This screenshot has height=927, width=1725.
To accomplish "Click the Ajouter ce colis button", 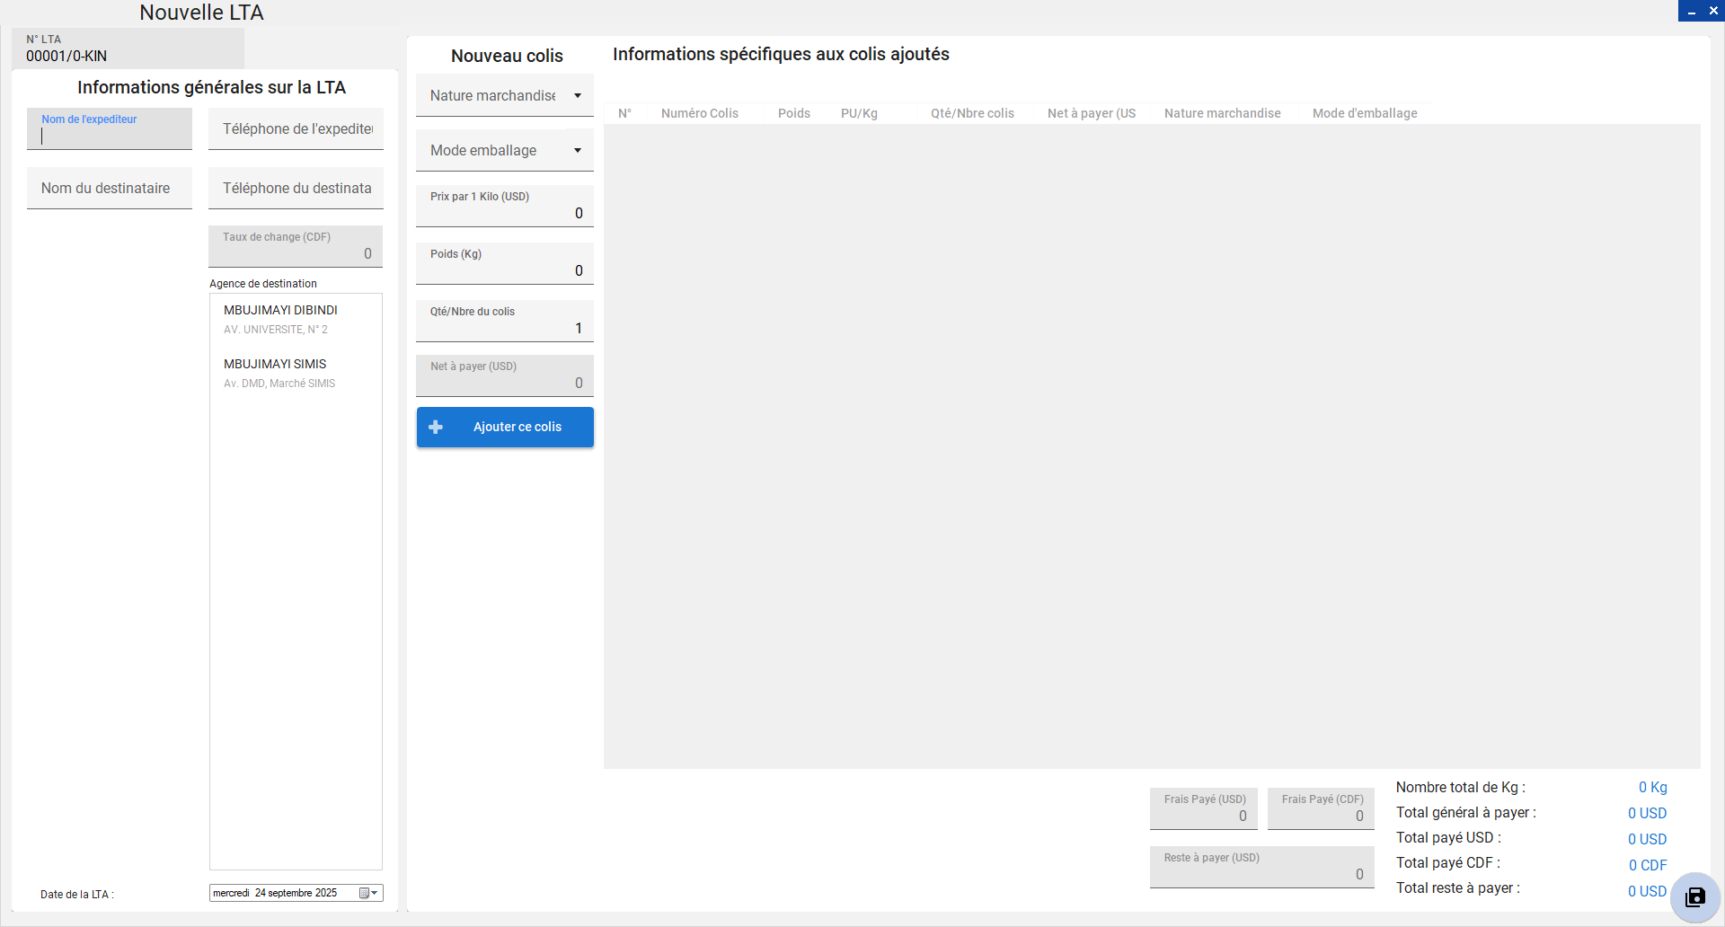I will [517, 428].
